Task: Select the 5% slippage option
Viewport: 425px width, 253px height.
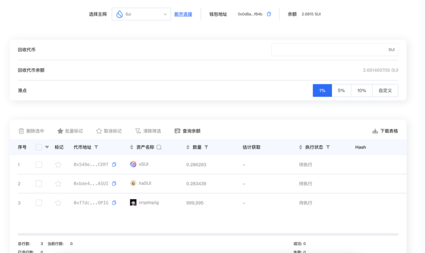Action: [341, 90]
